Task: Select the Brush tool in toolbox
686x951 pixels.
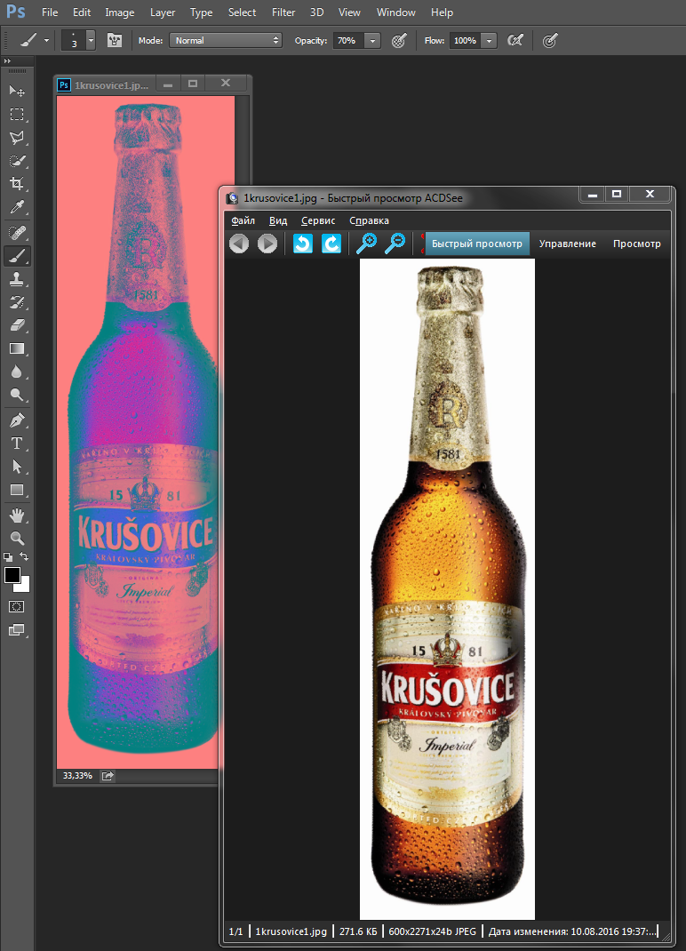Action: [17, 256]
